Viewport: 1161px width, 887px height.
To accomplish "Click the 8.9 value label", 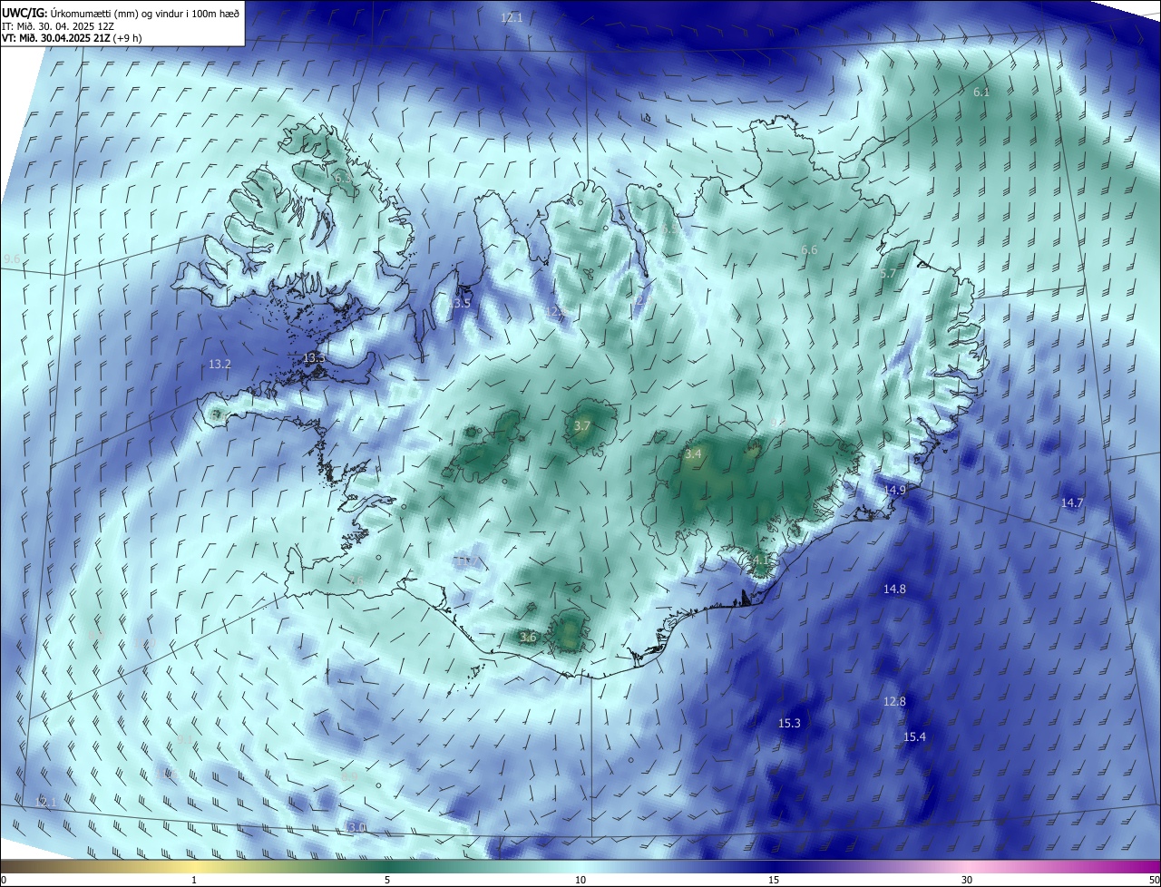I will point(349,775).
